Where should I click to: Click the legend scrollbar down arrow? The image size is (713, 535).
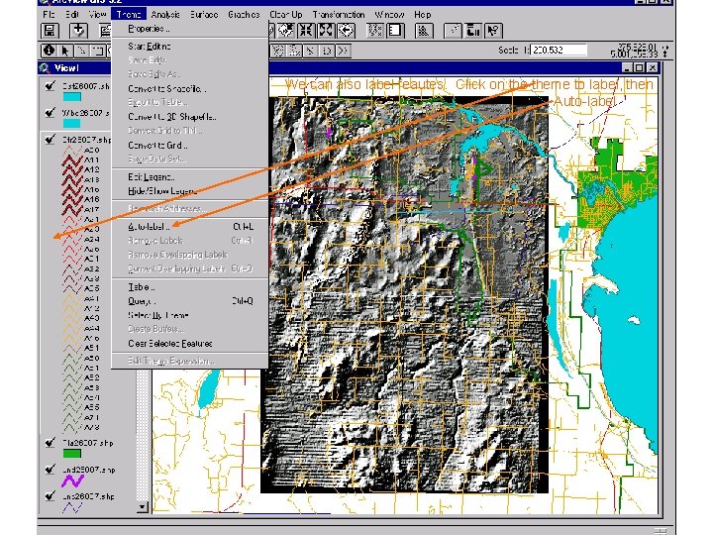tap(143, 507)
